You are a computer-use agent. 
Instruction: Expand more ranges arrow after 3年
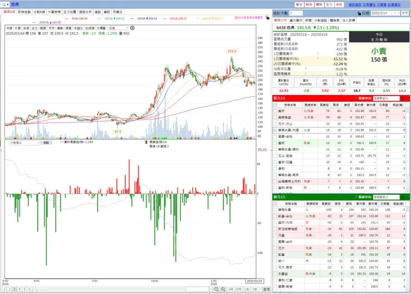pyautogui.click(x=260, y=289)
